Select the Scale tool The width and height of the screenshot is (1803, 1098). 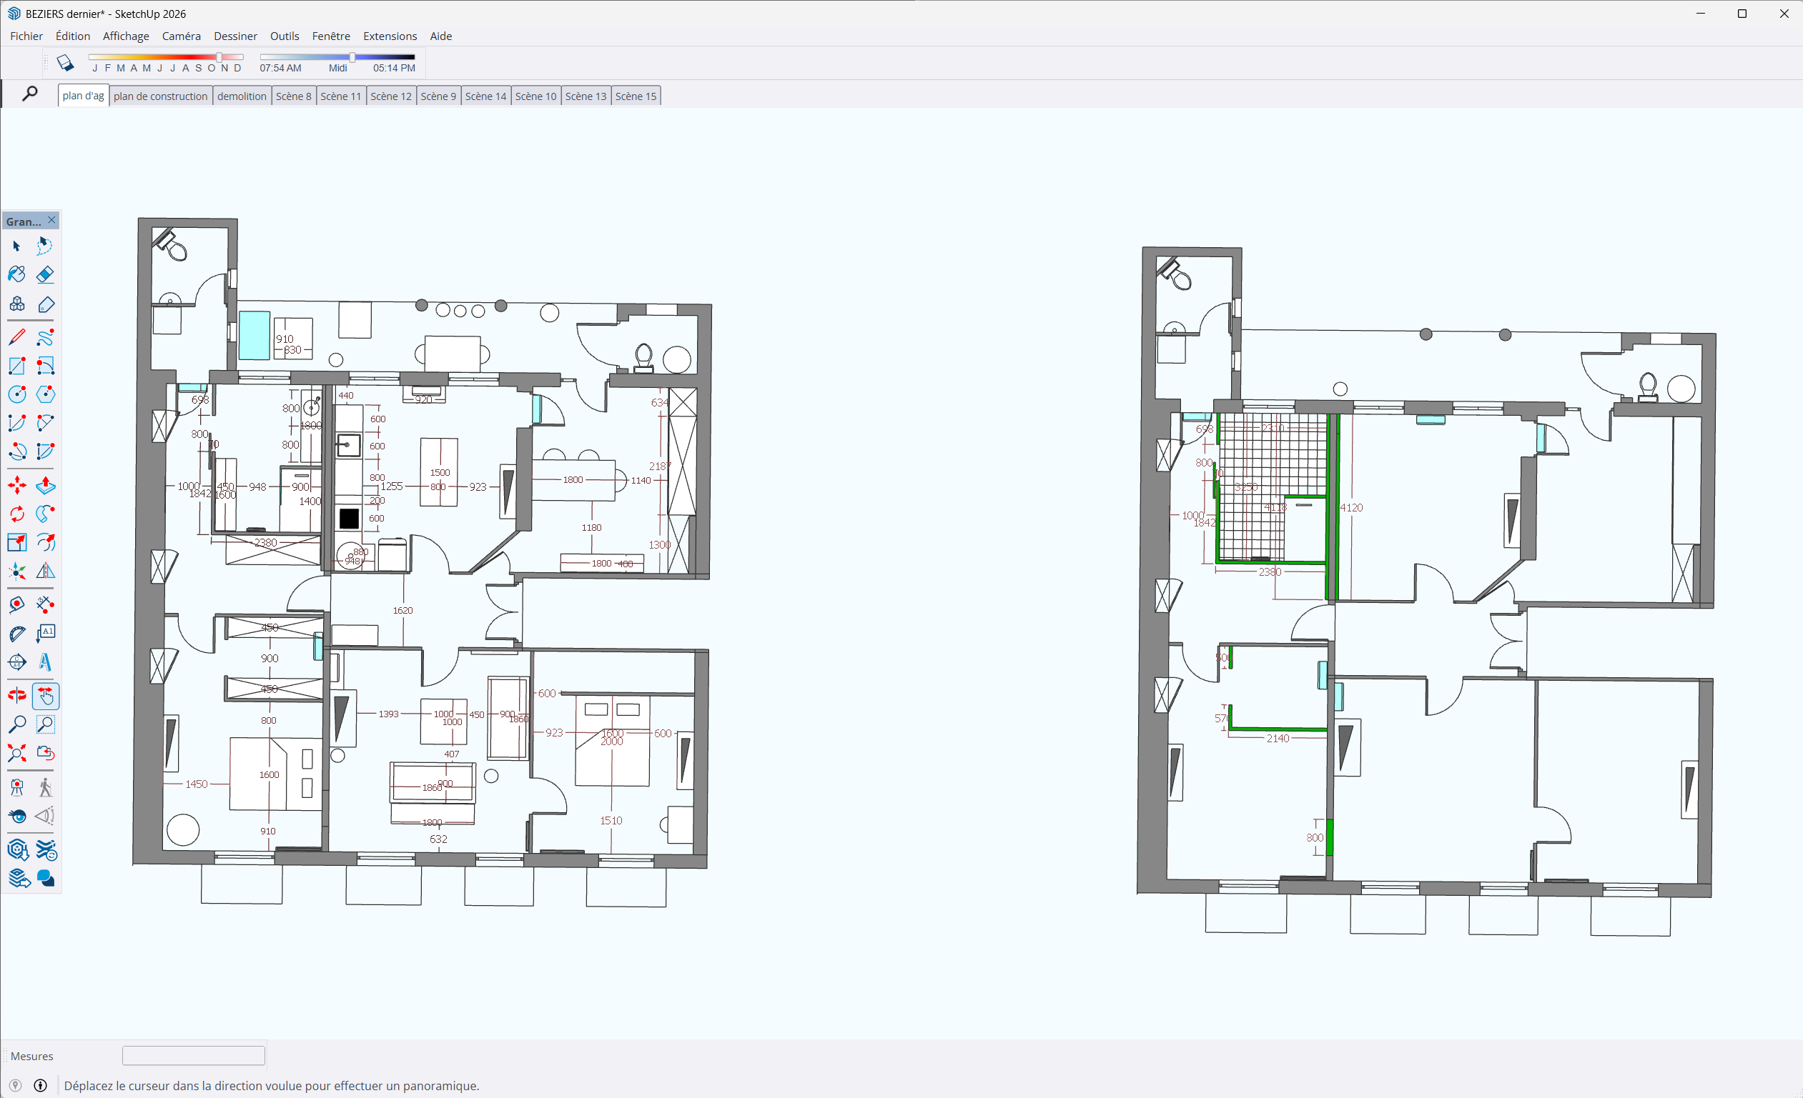[x=17, y=542]
